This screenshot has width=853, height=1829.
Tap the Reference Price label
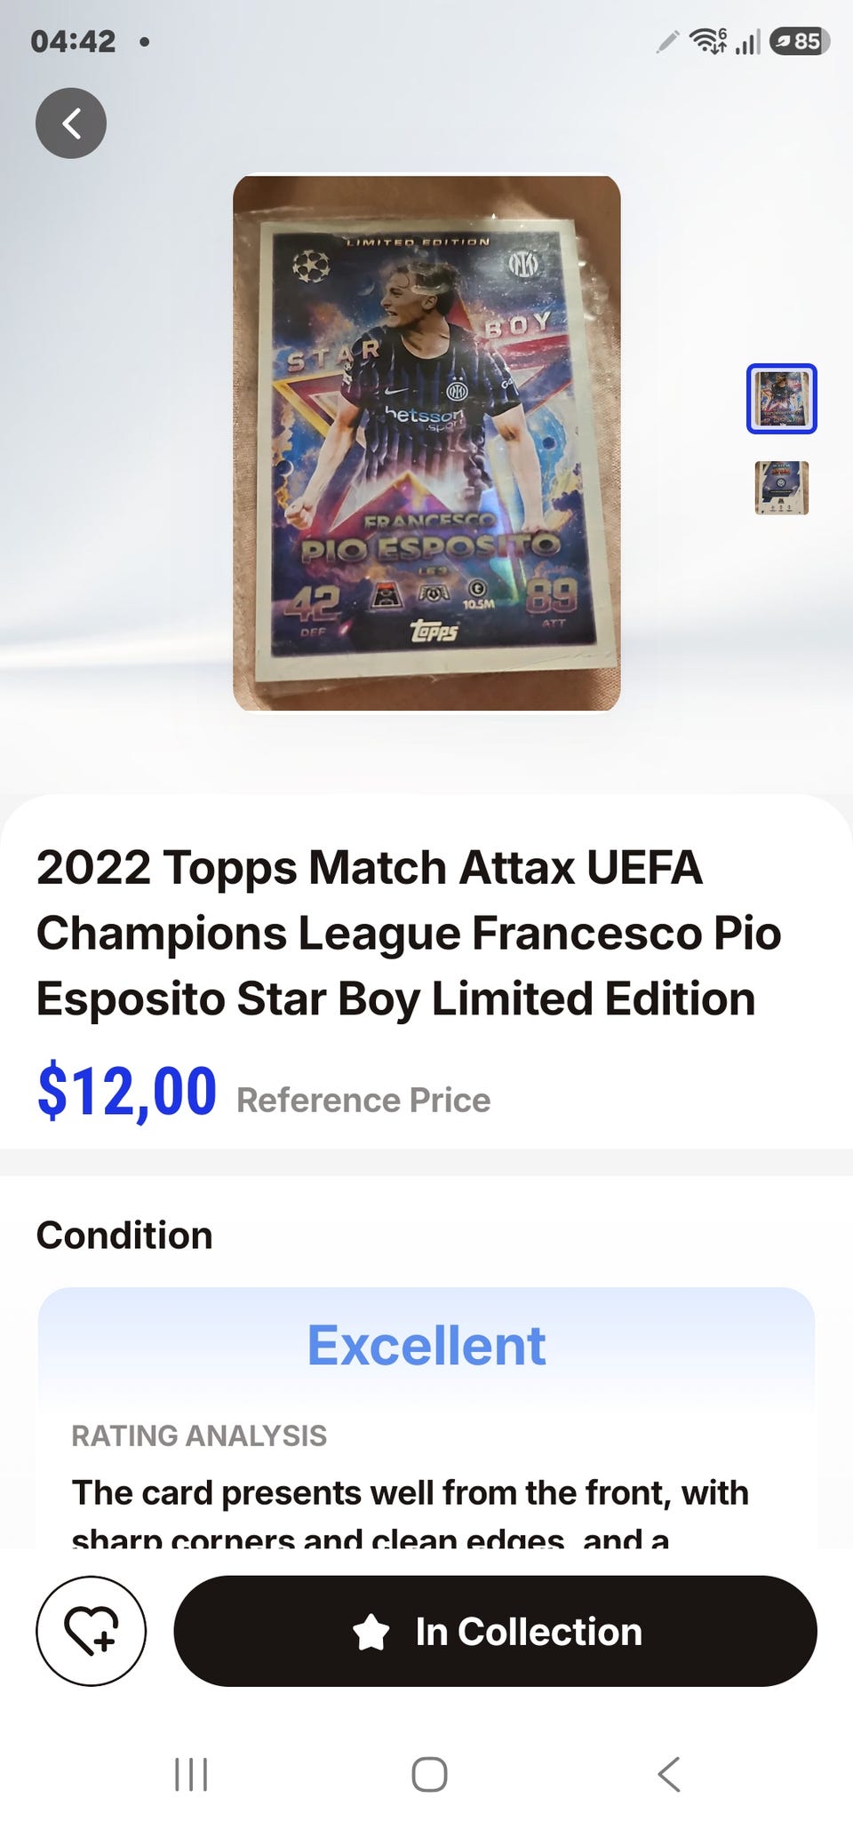[x=363, y=1101]
